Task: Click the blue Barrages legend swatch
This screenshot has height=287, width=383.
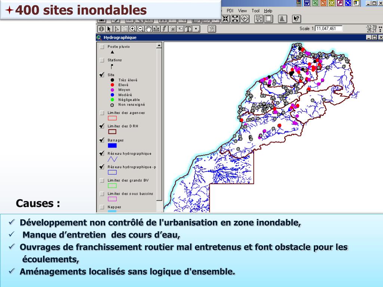Action: 112,146
